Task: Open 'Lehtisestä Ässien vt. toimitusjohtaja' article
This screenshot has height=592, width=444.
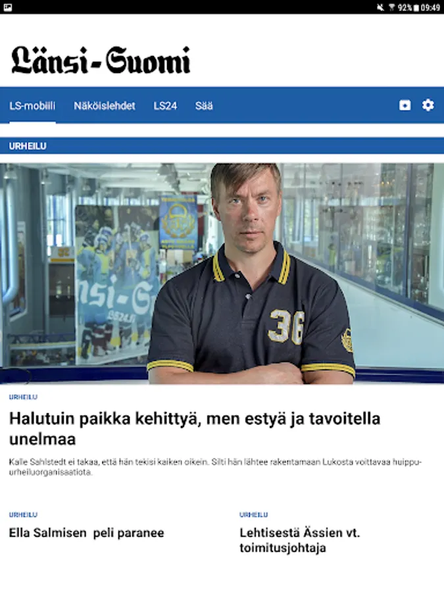Action: pyautogui.click(x=300, y=540)
